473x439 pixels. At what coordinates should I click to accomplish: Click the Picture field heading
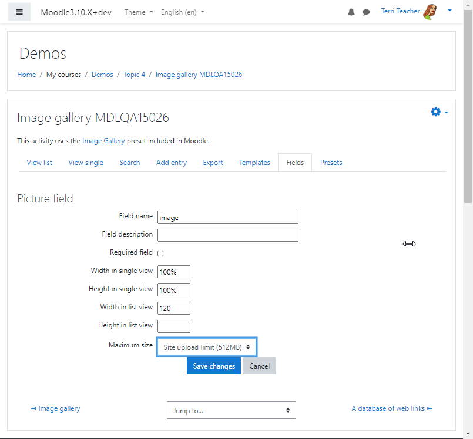pyautogui.click(x=45, y=198)
